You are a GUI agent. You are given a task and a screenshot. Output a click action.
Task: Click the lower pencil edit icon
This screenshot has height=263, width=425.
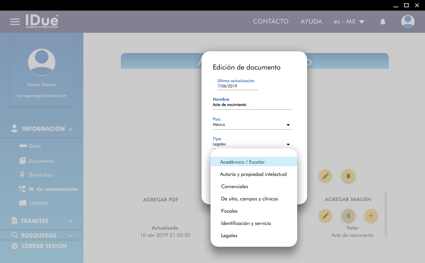point(325,216)
